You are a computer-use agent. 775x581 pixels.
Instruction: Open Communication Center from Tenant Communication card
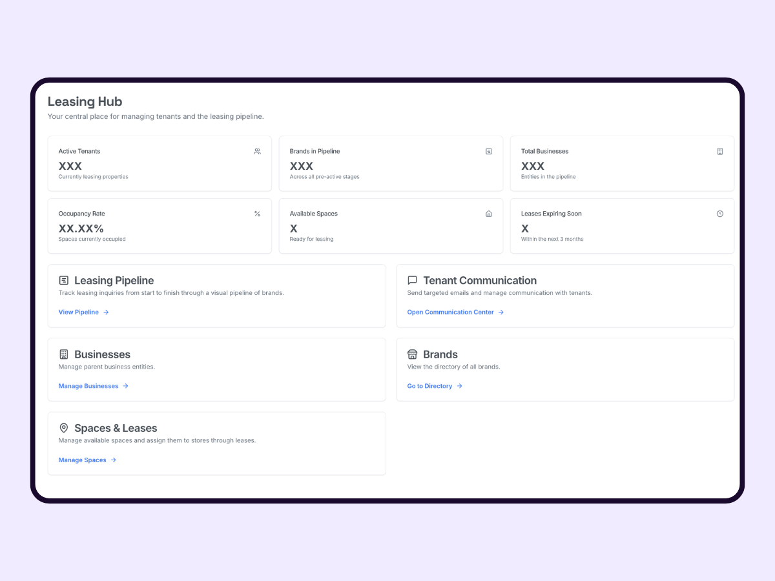click(450, 312)
